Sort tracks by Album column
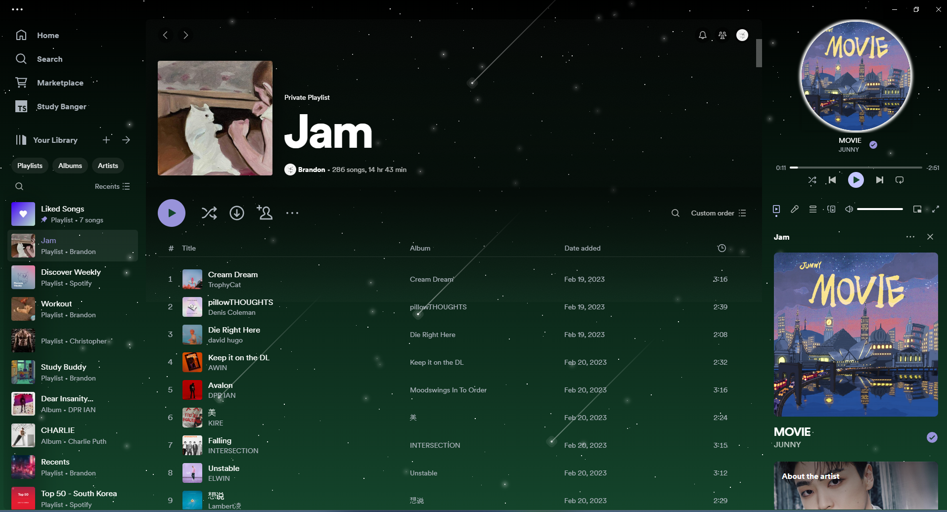 coord(420,248)
